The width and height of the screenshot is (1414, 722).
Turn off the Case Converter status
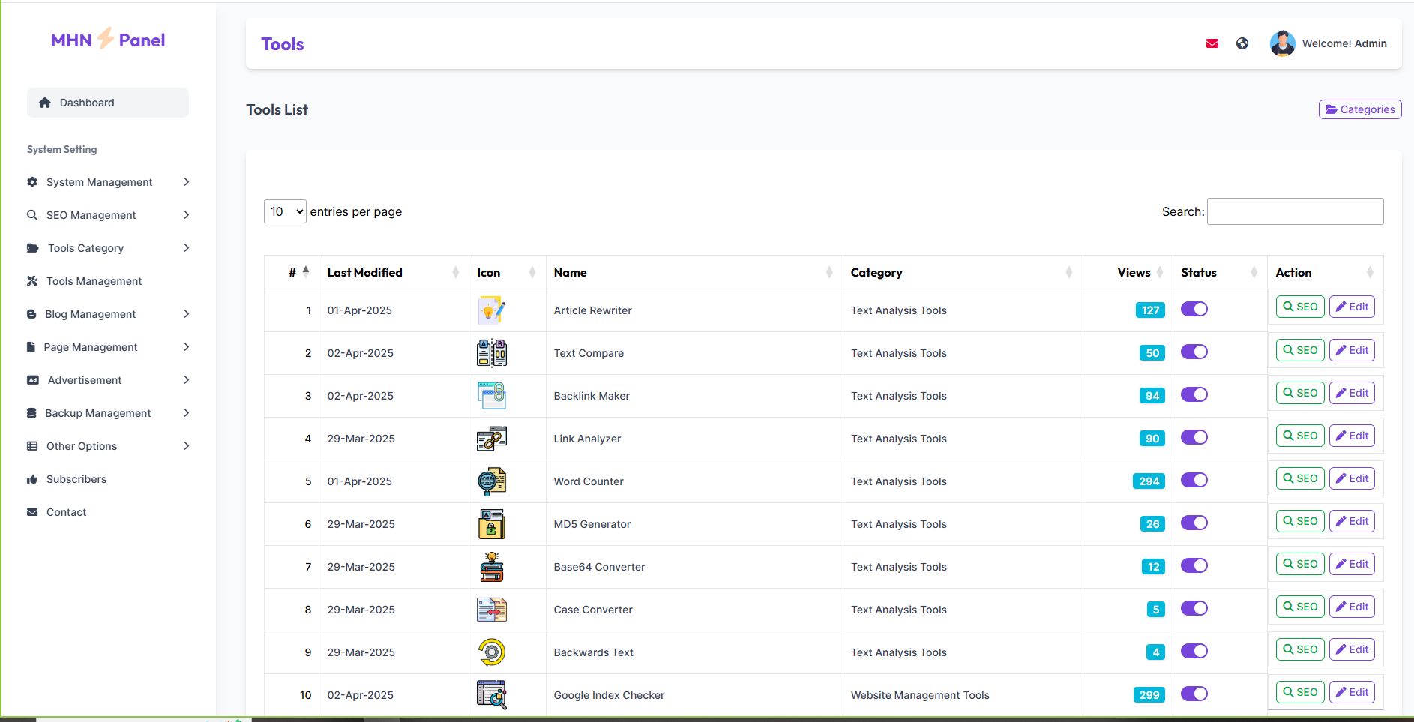pyautogui.click(x=1194, y=608)
